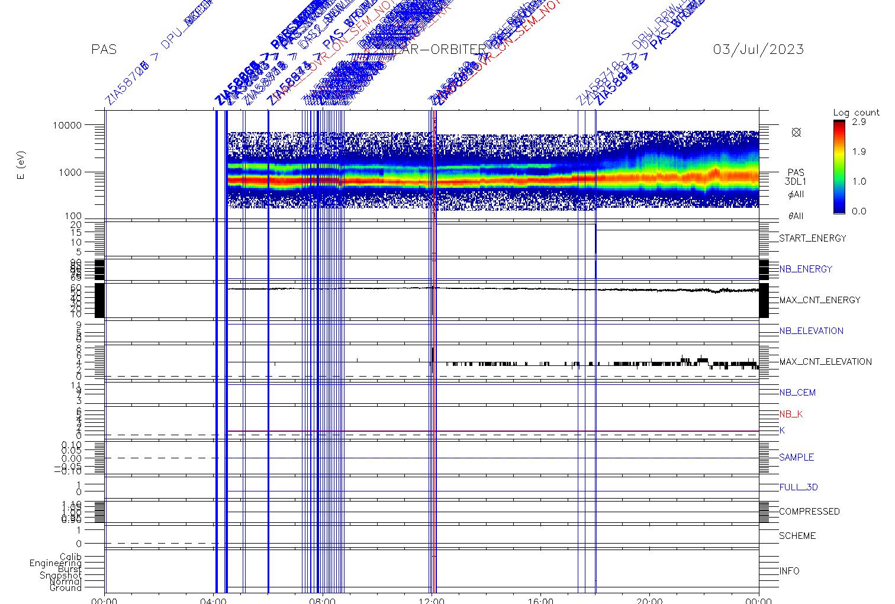Click the Log count colorbar
Screen dimensions: 895x604
tap(839, 166)
